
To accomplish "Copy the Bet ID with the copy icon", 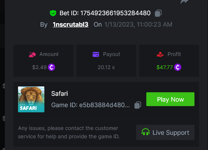I will click(x=158, y=13).
